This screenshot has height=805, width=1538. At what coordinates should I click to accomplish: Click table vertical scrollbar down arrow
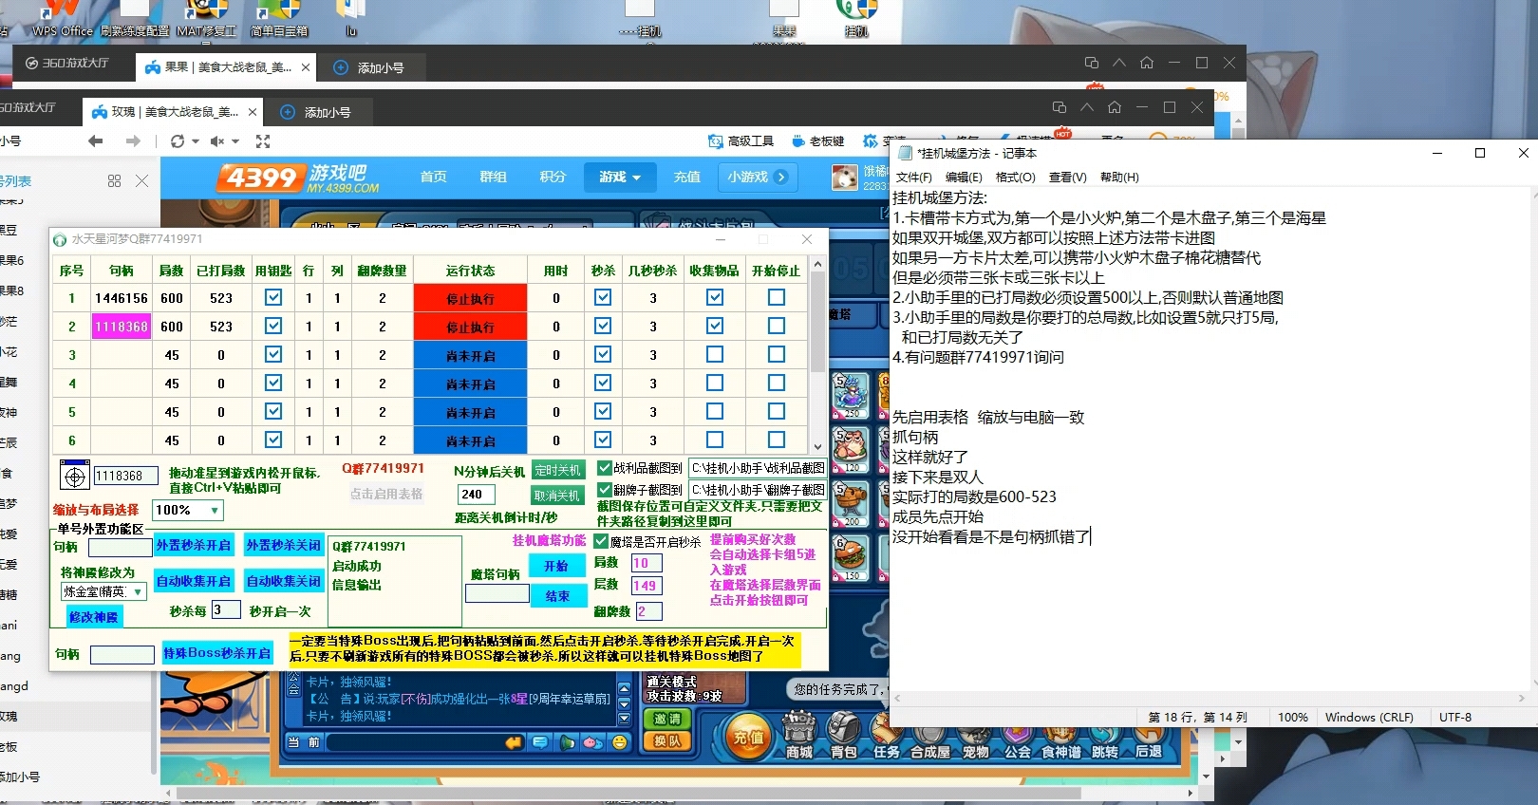click(817, 446)
